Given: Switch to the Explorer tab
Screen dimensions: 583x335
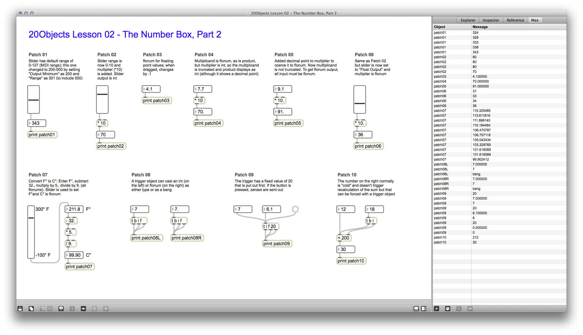Looking at the screenshot, I should 468,20.
